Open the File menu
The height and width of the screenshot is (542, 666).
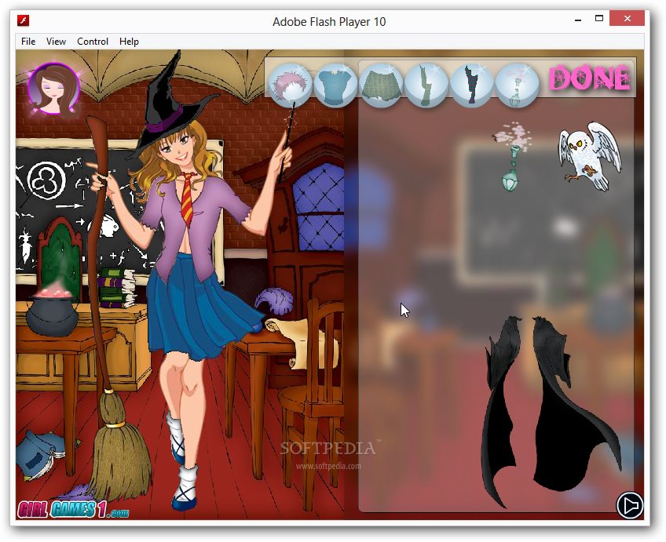tap(28, 42)
